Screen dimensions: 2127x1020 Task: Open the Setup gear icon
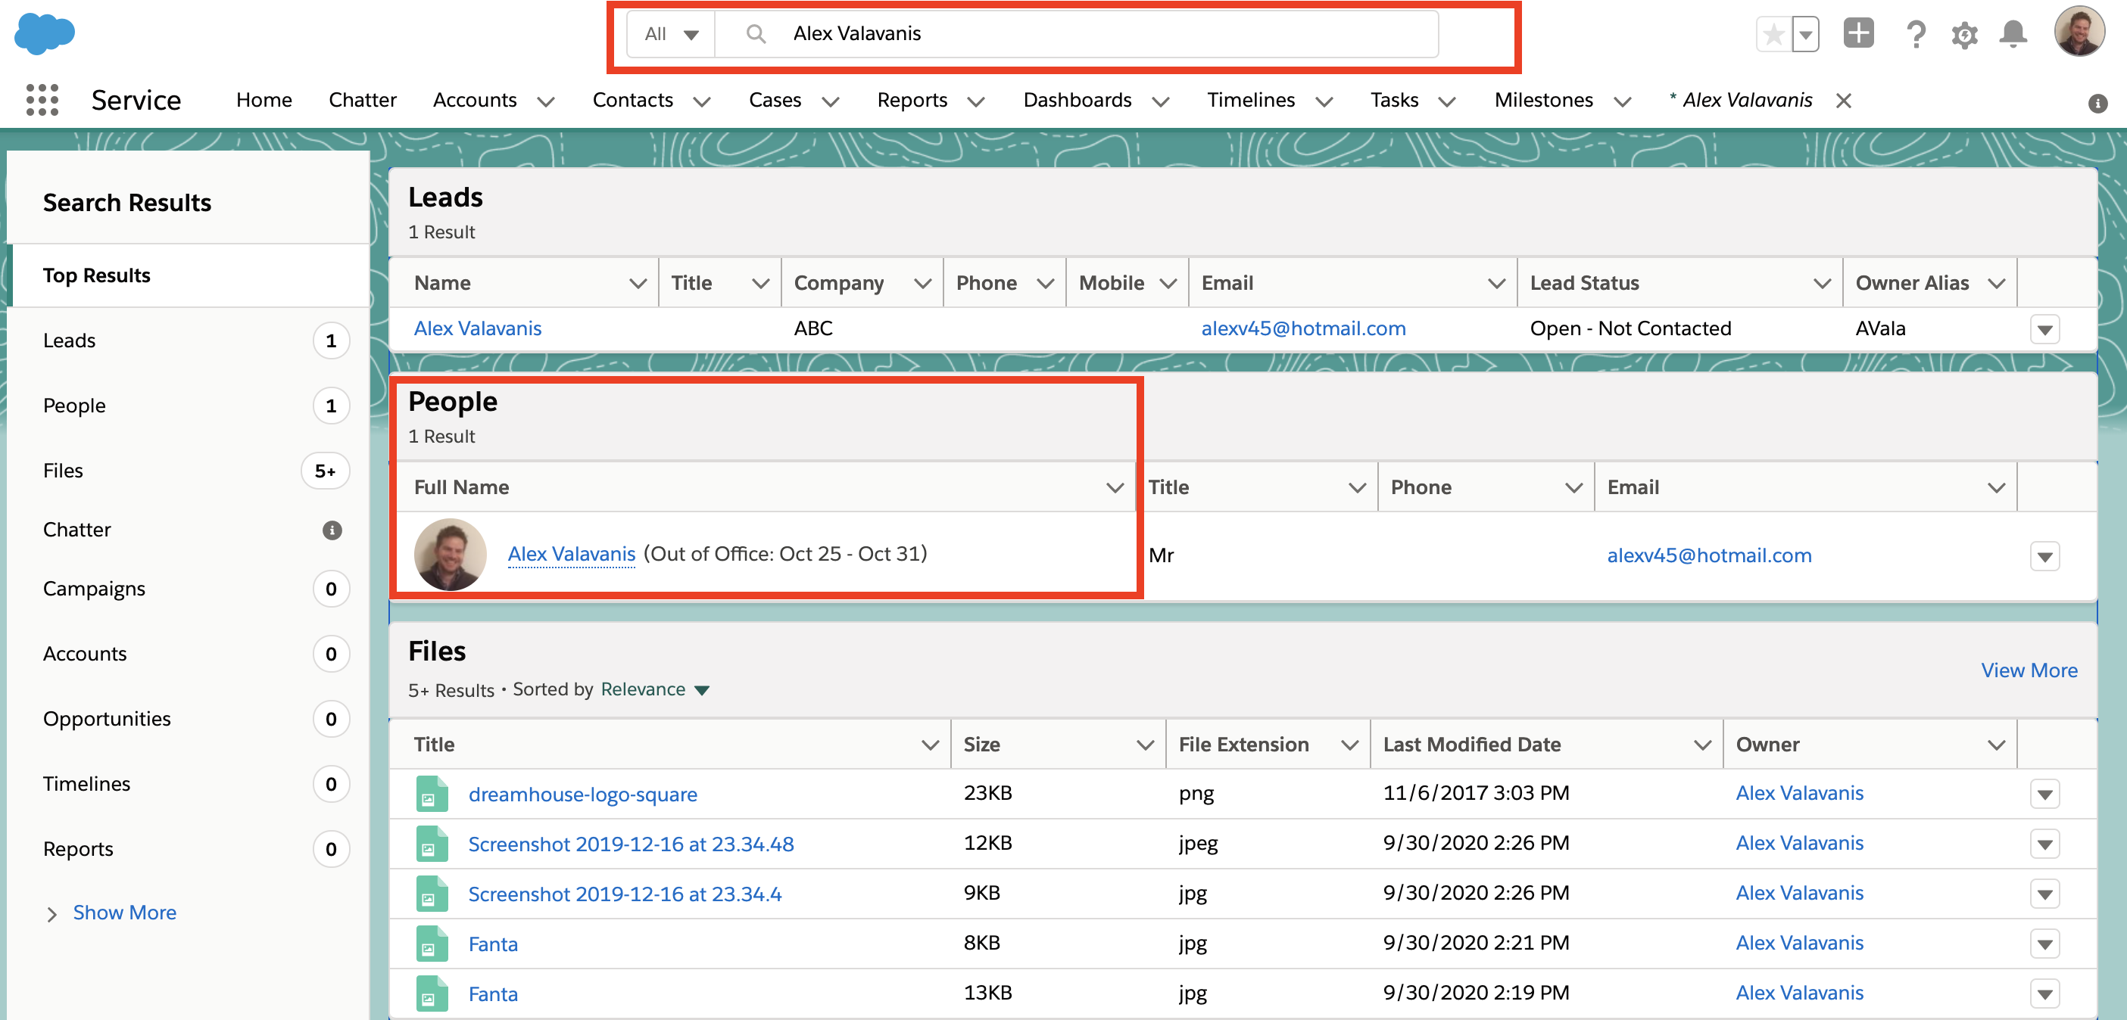click(1964, 35)
